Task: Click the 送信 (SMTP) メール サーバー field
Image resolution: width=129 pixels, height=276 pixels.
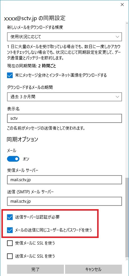Action: [x=64, y=201]
